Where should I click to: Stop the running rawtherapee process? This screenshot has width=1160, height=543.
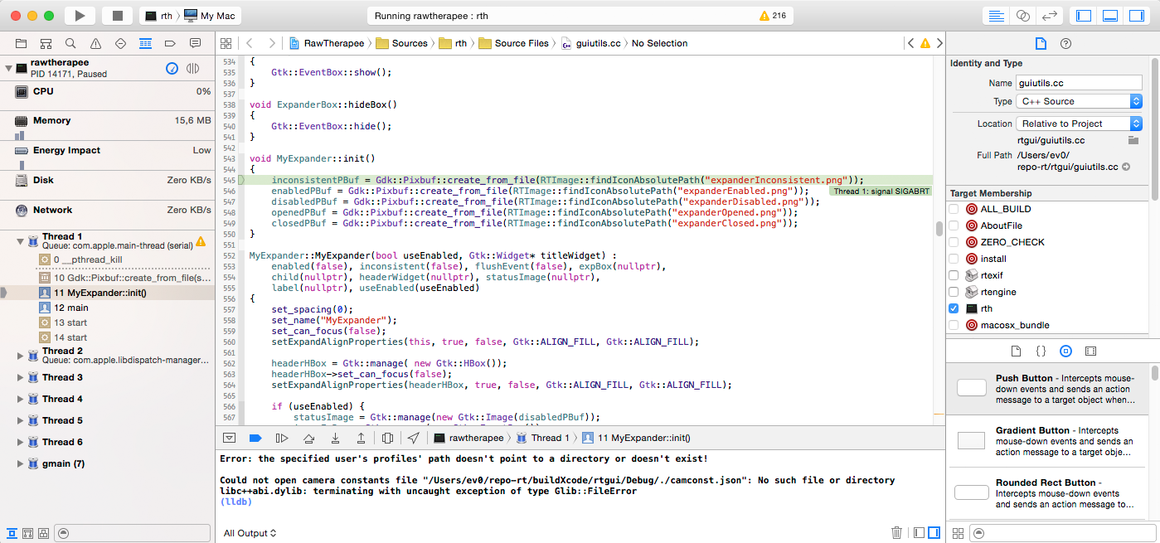point(117,16)
